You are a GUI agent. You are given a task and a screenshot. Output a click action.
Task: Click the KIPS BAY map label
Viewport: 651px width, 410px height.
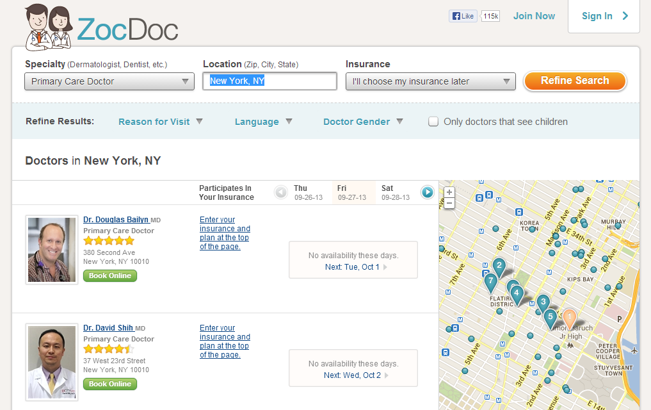tap(581, 279)
